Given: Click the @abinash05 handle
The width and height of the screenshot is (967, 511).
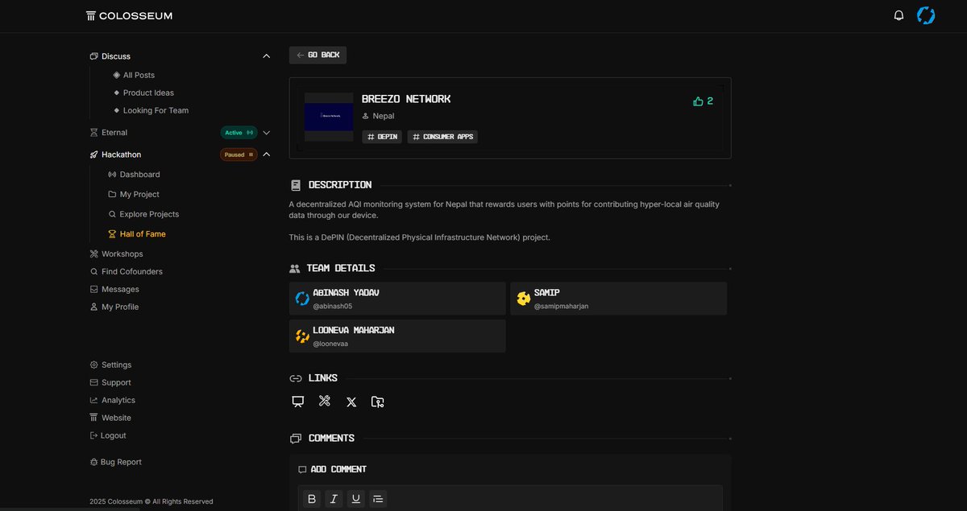Looking at the screenshot, I should pos(333,307).
